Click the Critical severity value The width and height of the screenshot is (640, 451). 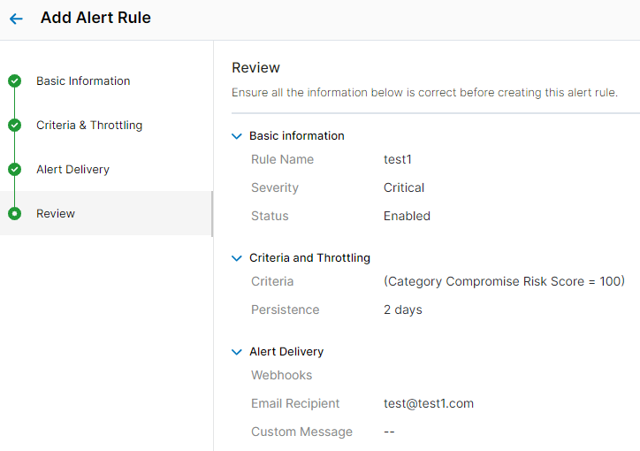[x=404, y=188]
